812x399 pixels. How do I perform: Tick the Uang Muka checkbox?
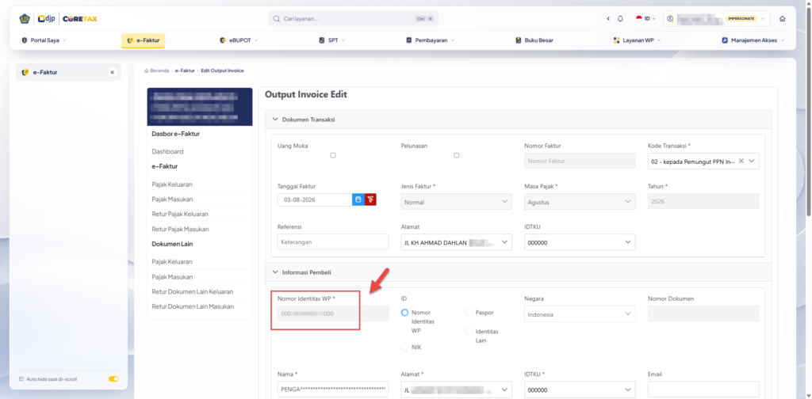333,156
